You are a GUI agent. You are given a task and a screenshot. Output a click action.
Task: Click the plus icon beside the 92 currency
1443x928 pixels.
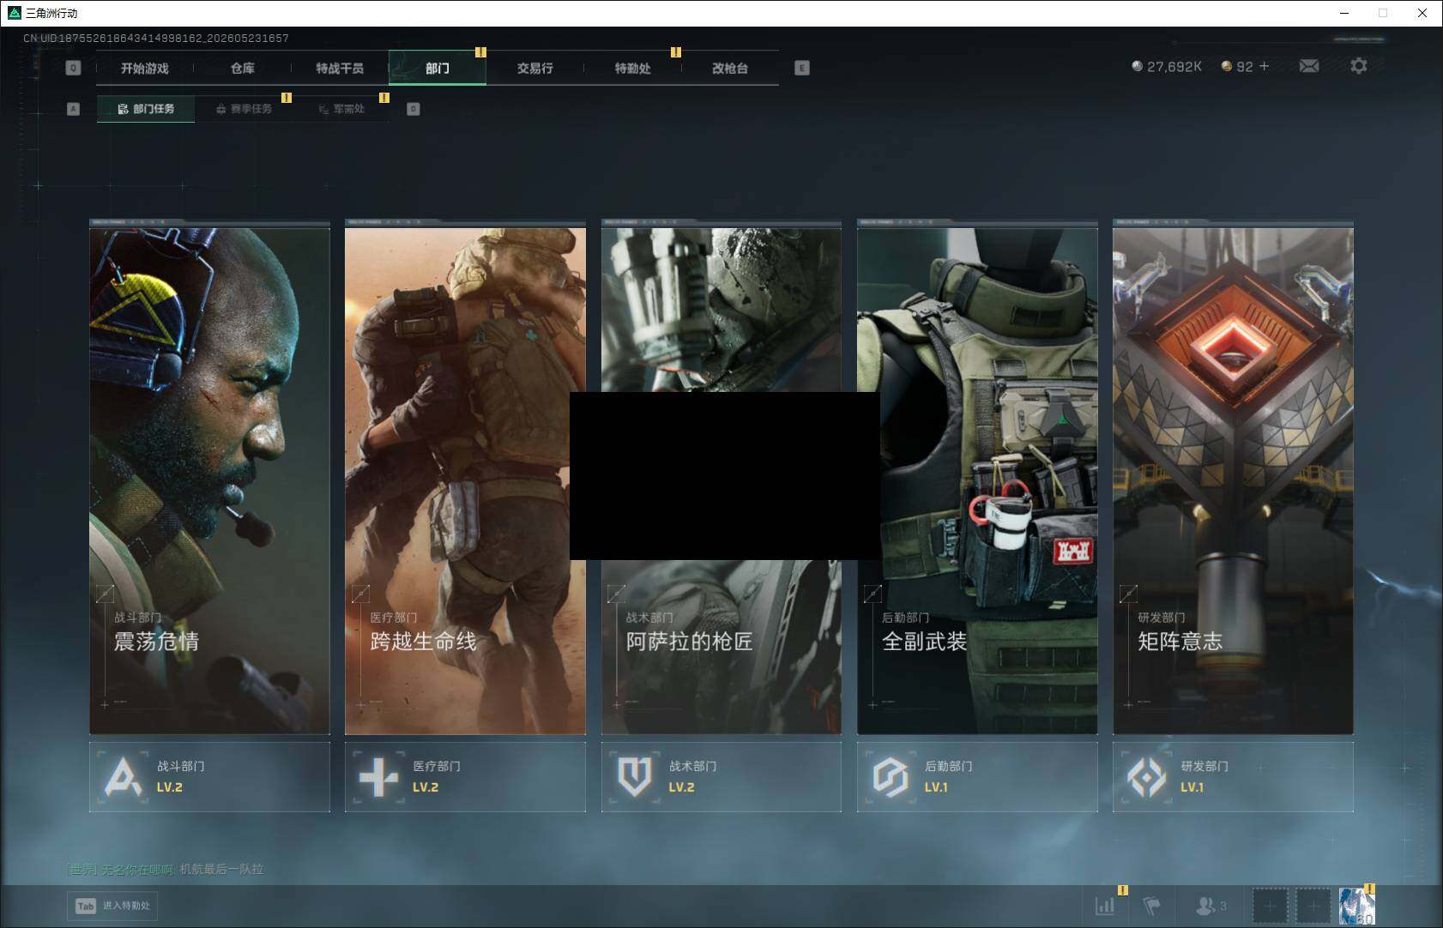[x=1264, y=66]
